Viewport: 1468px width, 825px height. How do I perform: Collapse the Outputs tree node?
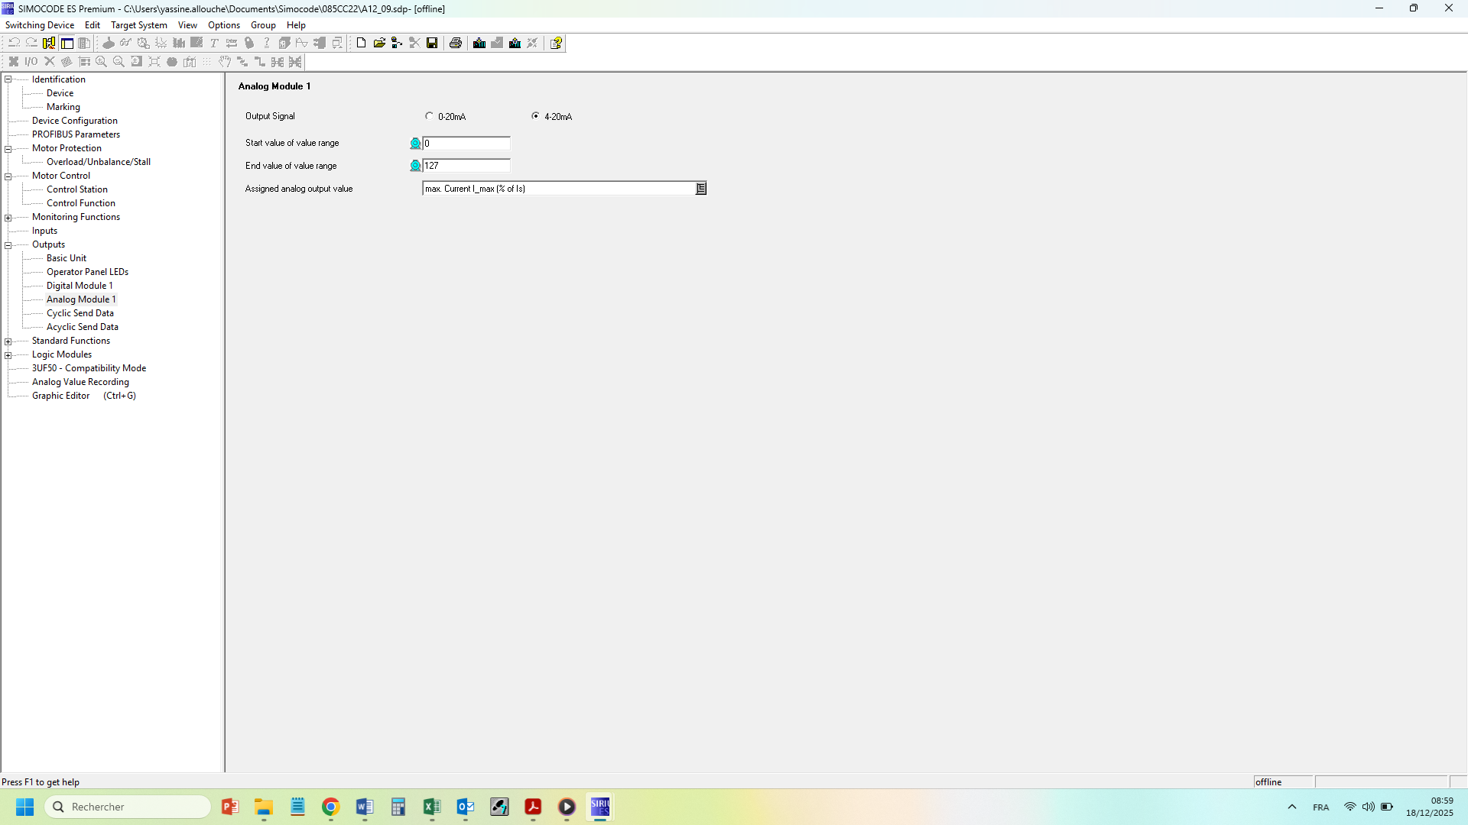(8, 245)
